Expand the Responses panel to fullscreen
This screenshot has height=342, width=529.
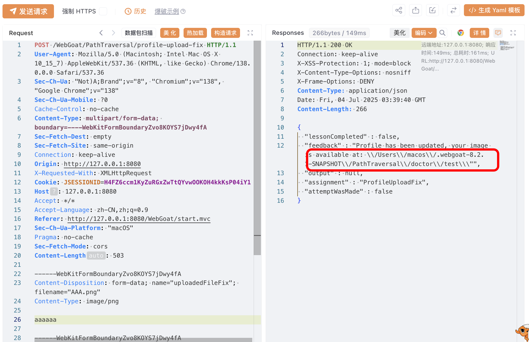[x=513, y=33]
